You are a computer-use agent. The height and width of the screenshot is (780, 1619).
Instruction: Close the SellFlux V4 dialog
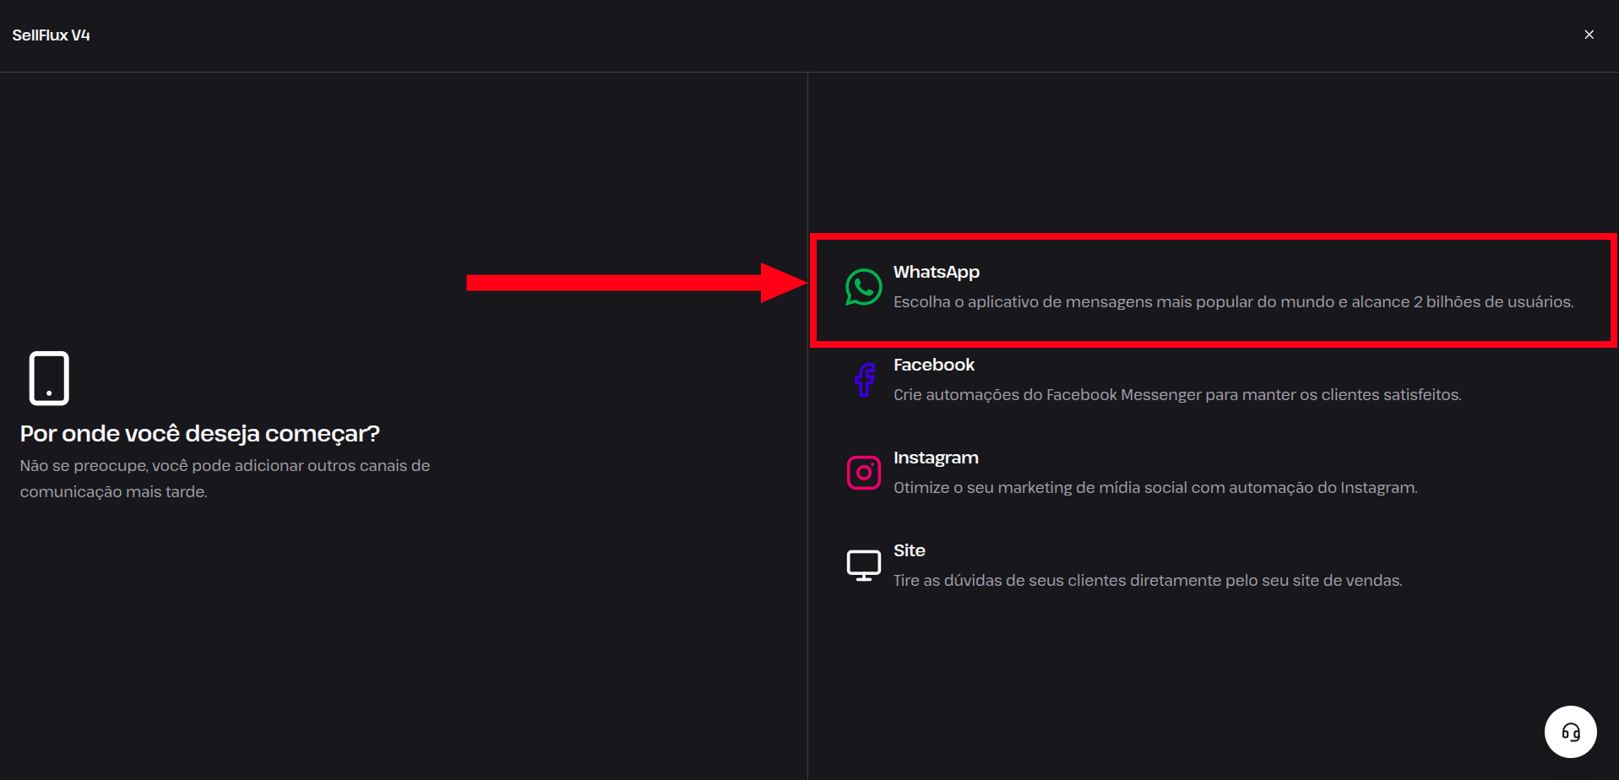point(1589,35)
